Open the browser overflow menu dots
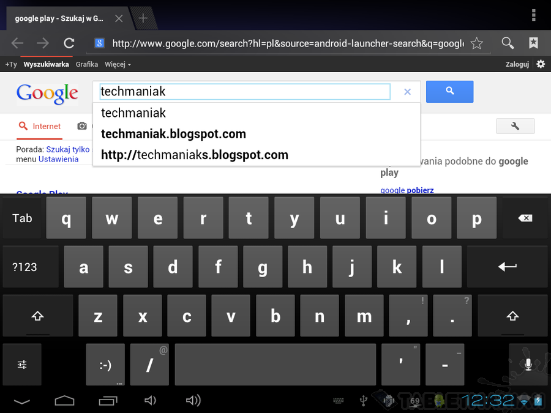 coord(533,15)
